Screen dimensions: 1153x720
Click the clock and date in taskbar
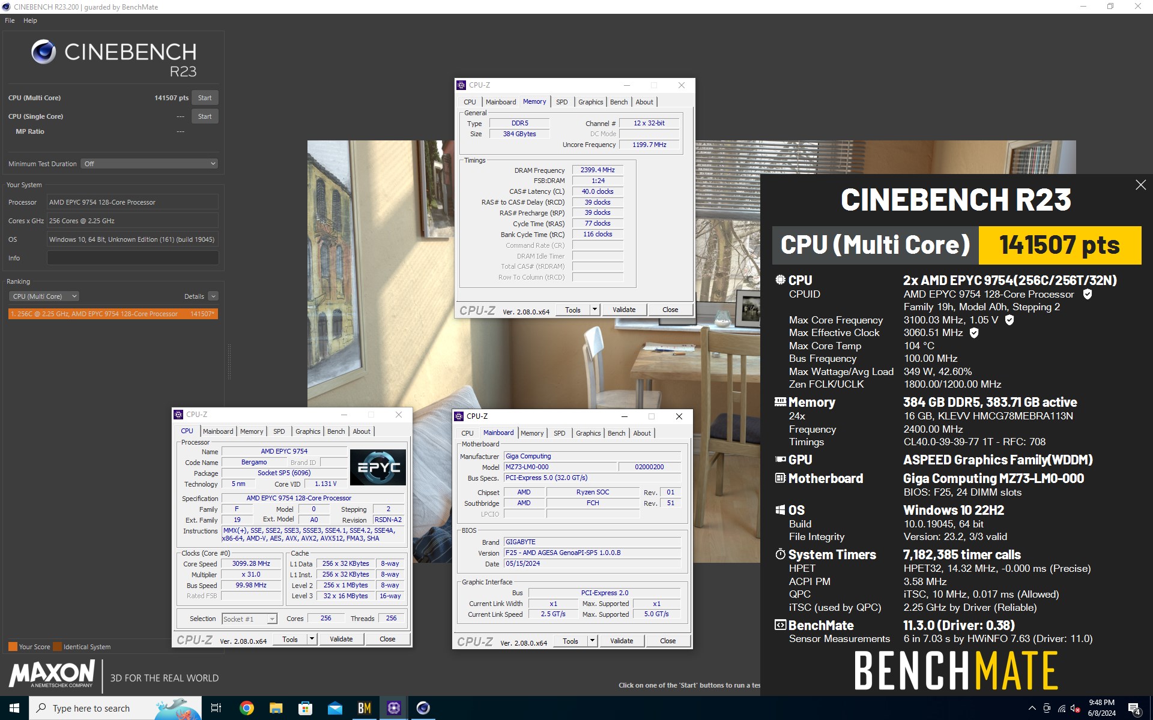[1101, 708]
